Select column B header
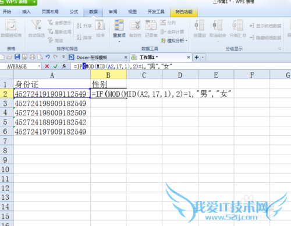This screenshot has width=291, height=226. point(108,75)
